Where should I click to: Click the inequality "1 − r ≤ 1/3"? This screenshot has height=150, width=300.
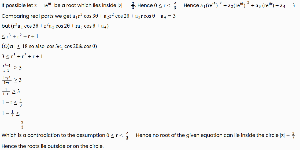(12, 103)
